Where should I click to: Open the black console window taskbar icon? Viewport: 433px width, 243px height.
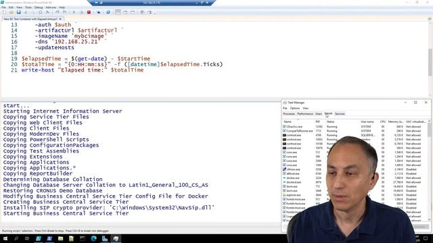pos(83,238)
